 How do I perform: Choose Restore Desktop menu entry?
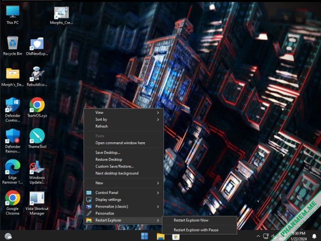(124, 159)
